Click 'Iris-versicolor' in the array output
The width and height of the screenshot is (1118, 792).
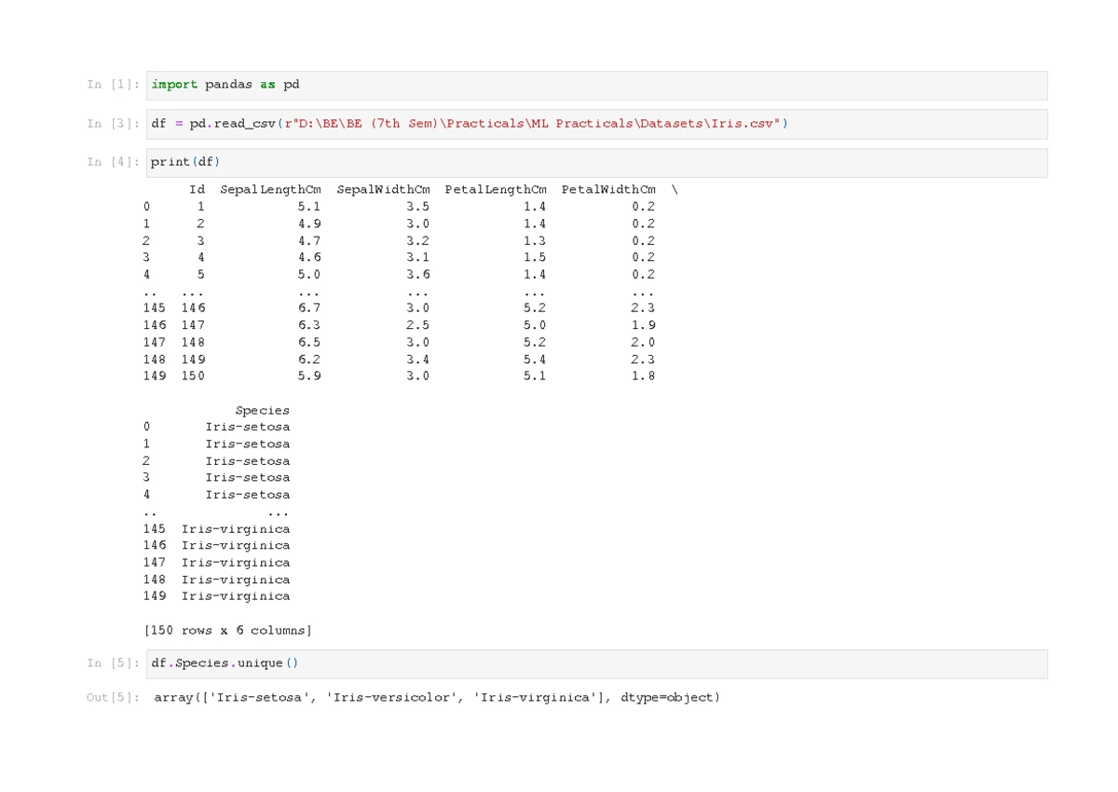click(x=392, y=698)
